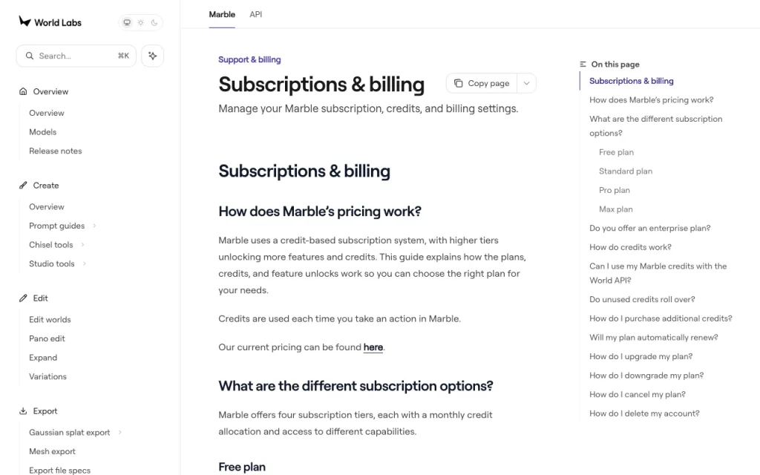The image size is (760, 475).
Task: Click the magnifier icon in search
Action: click(30, 56)
